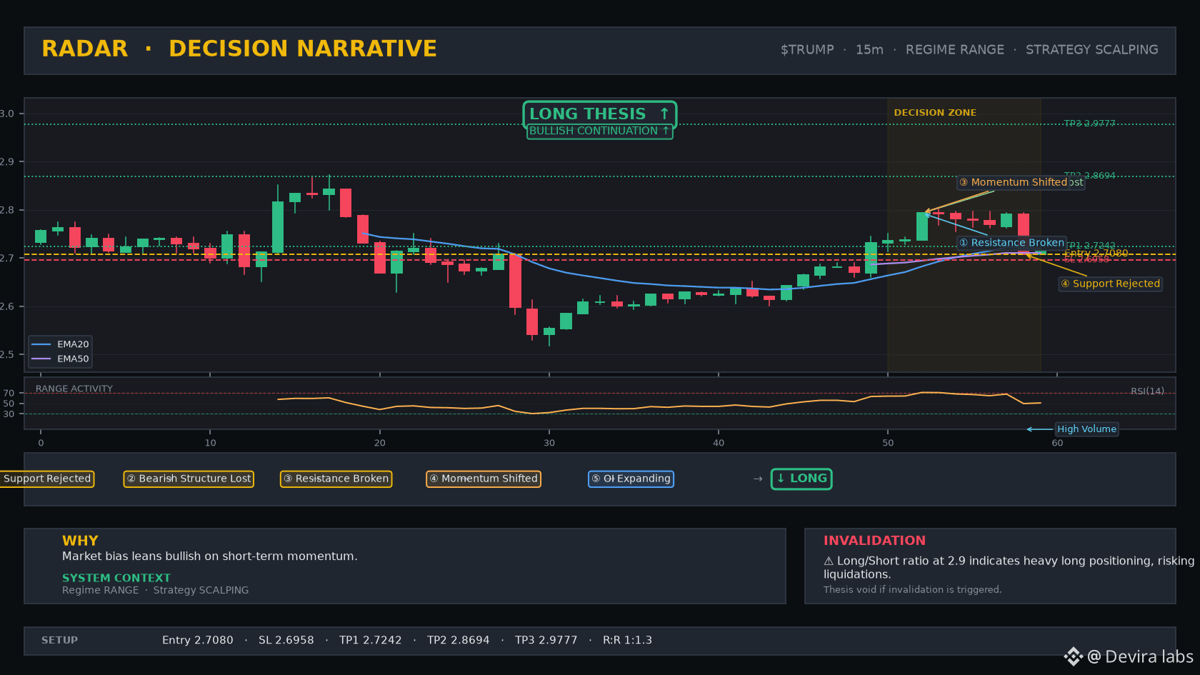
Task: Click the Momentum Shifted annotation on the chart
Action: [1013, 183]
